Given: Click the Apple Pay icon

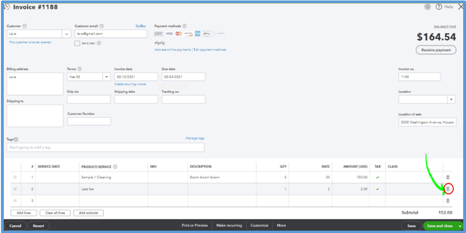Looking at the screenshot, I should point(207,33).
